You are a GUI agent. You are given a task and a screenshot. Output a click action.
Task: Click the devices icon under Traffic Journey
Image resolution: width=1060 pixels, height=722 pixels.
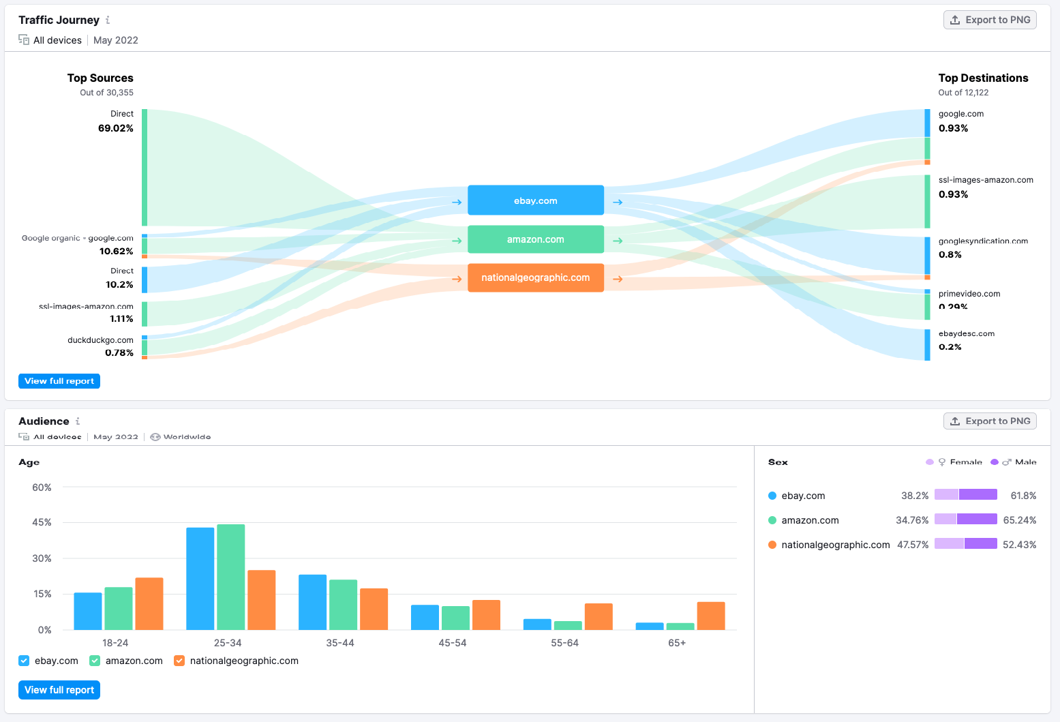pos(24,40)
